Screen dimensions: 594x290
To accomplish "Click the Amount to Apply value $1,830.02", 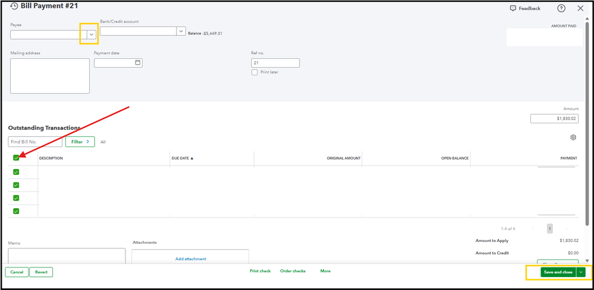I will coord(569,241).
